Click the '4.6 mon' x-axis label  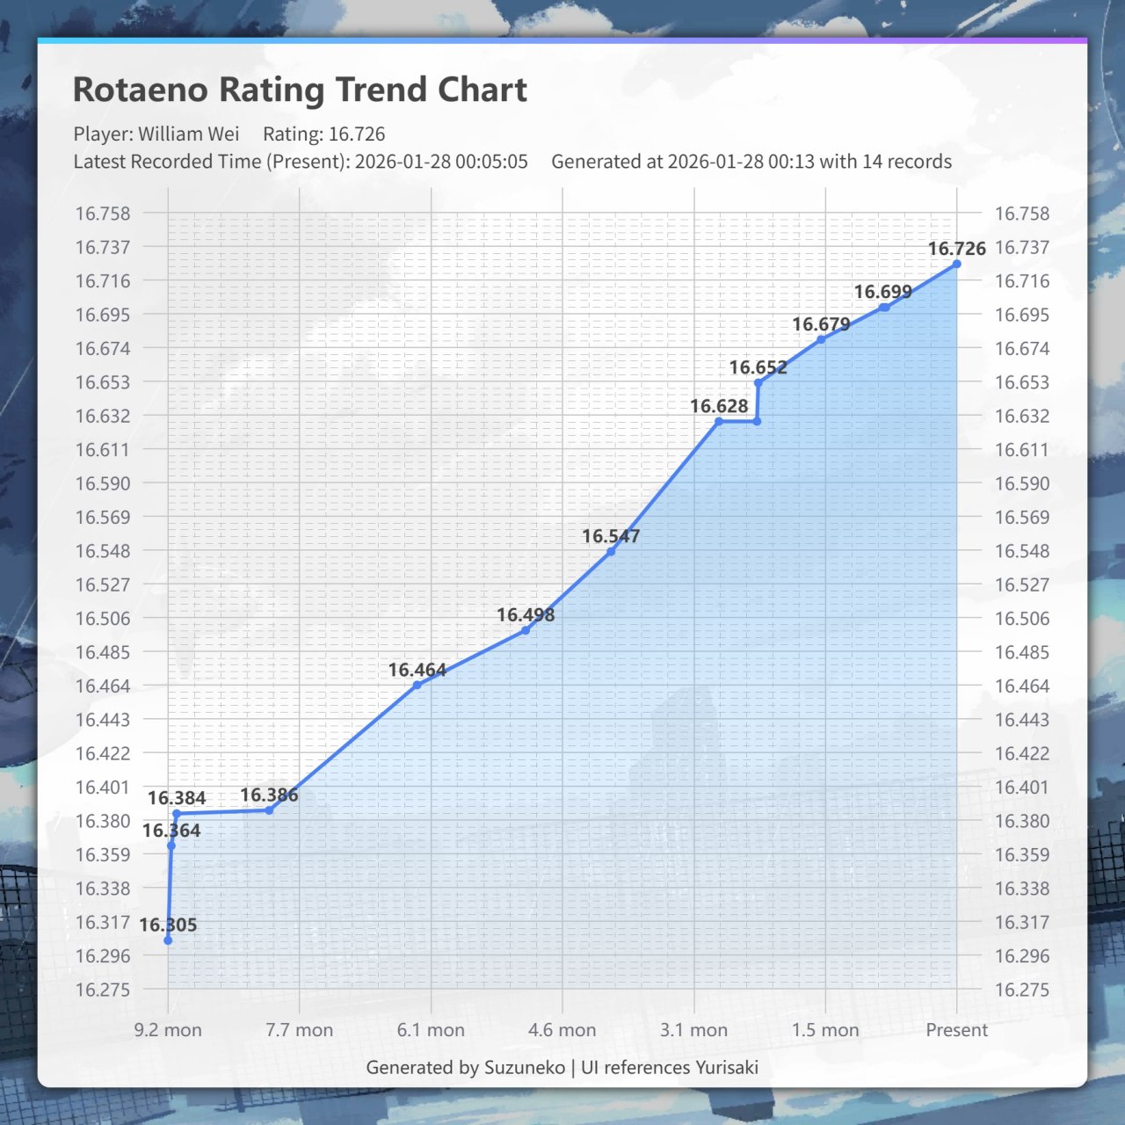(562, 1030)
